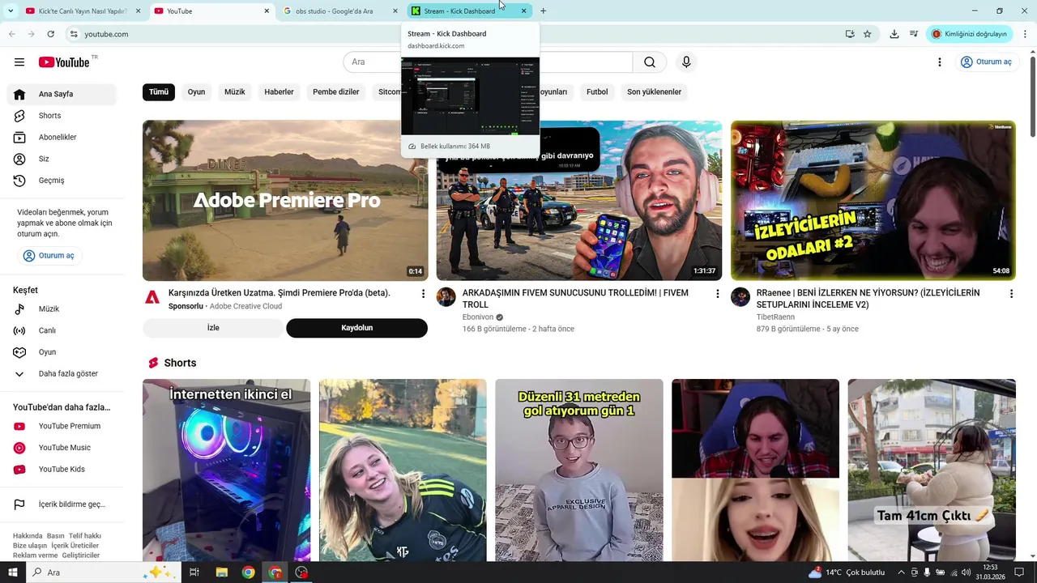Viewport: 1037px width, 583px height.
Task: Open the Hakkında footer link
Action: 28,536
